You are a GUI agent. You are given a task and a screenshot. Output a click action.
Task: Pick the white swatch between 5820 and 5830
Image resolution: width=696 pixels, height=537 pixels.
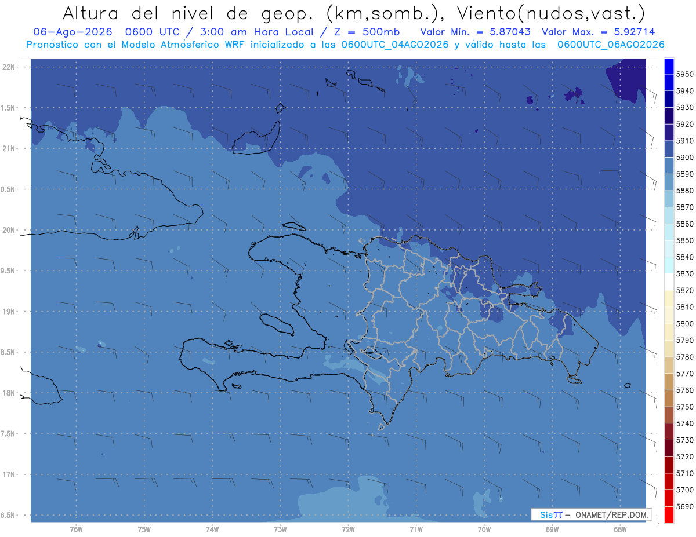coord(669,282)
